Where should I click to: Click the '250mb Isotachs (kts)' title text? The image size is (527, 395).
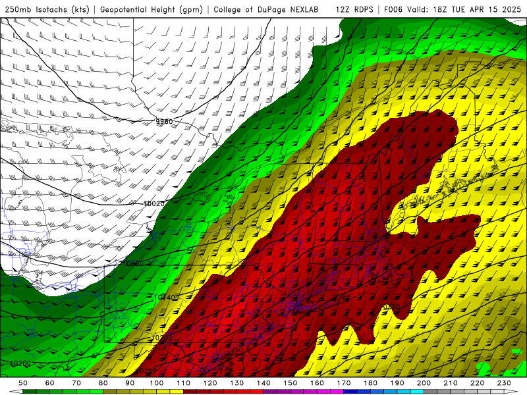(x=47, y=9)
